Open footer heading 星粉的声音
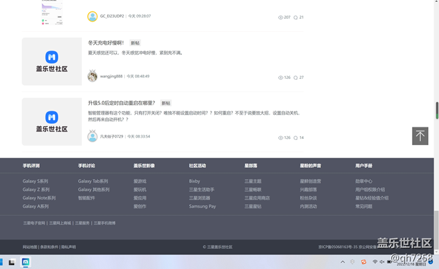The image size is (439, 269). (x=311, y=166)
